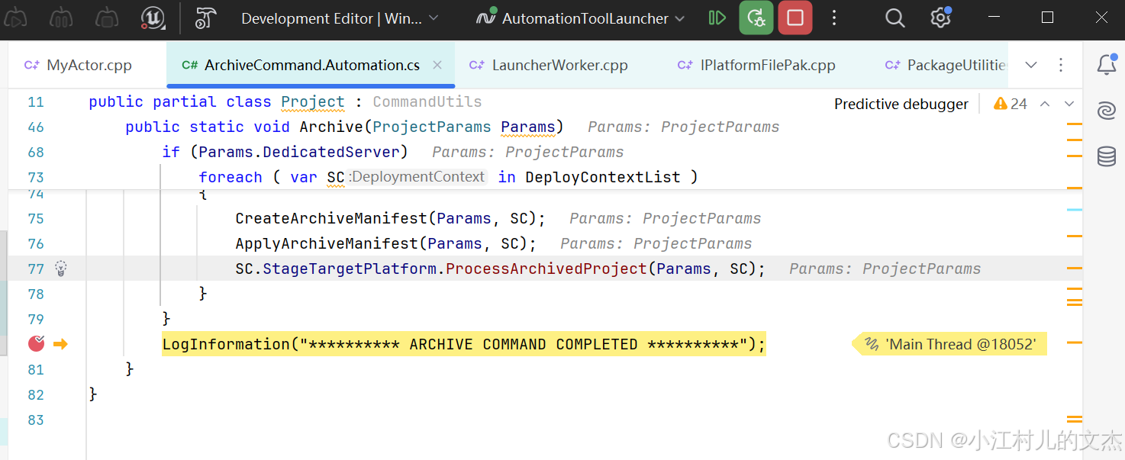The height and width of the screenshot is (460, 1125).
Task: Open editor tab options three-dot menu
Action: pos(1061,66)
